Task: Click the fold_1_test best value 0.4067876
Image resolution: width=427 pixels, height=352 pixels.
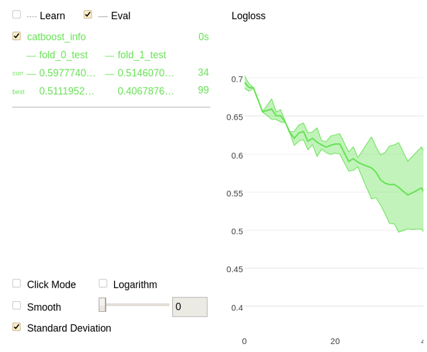Action: 146,91
